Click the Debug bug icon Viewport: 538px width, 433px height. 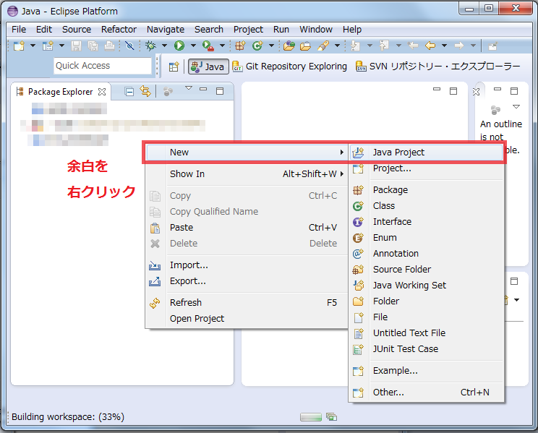[x=150, y=46]
